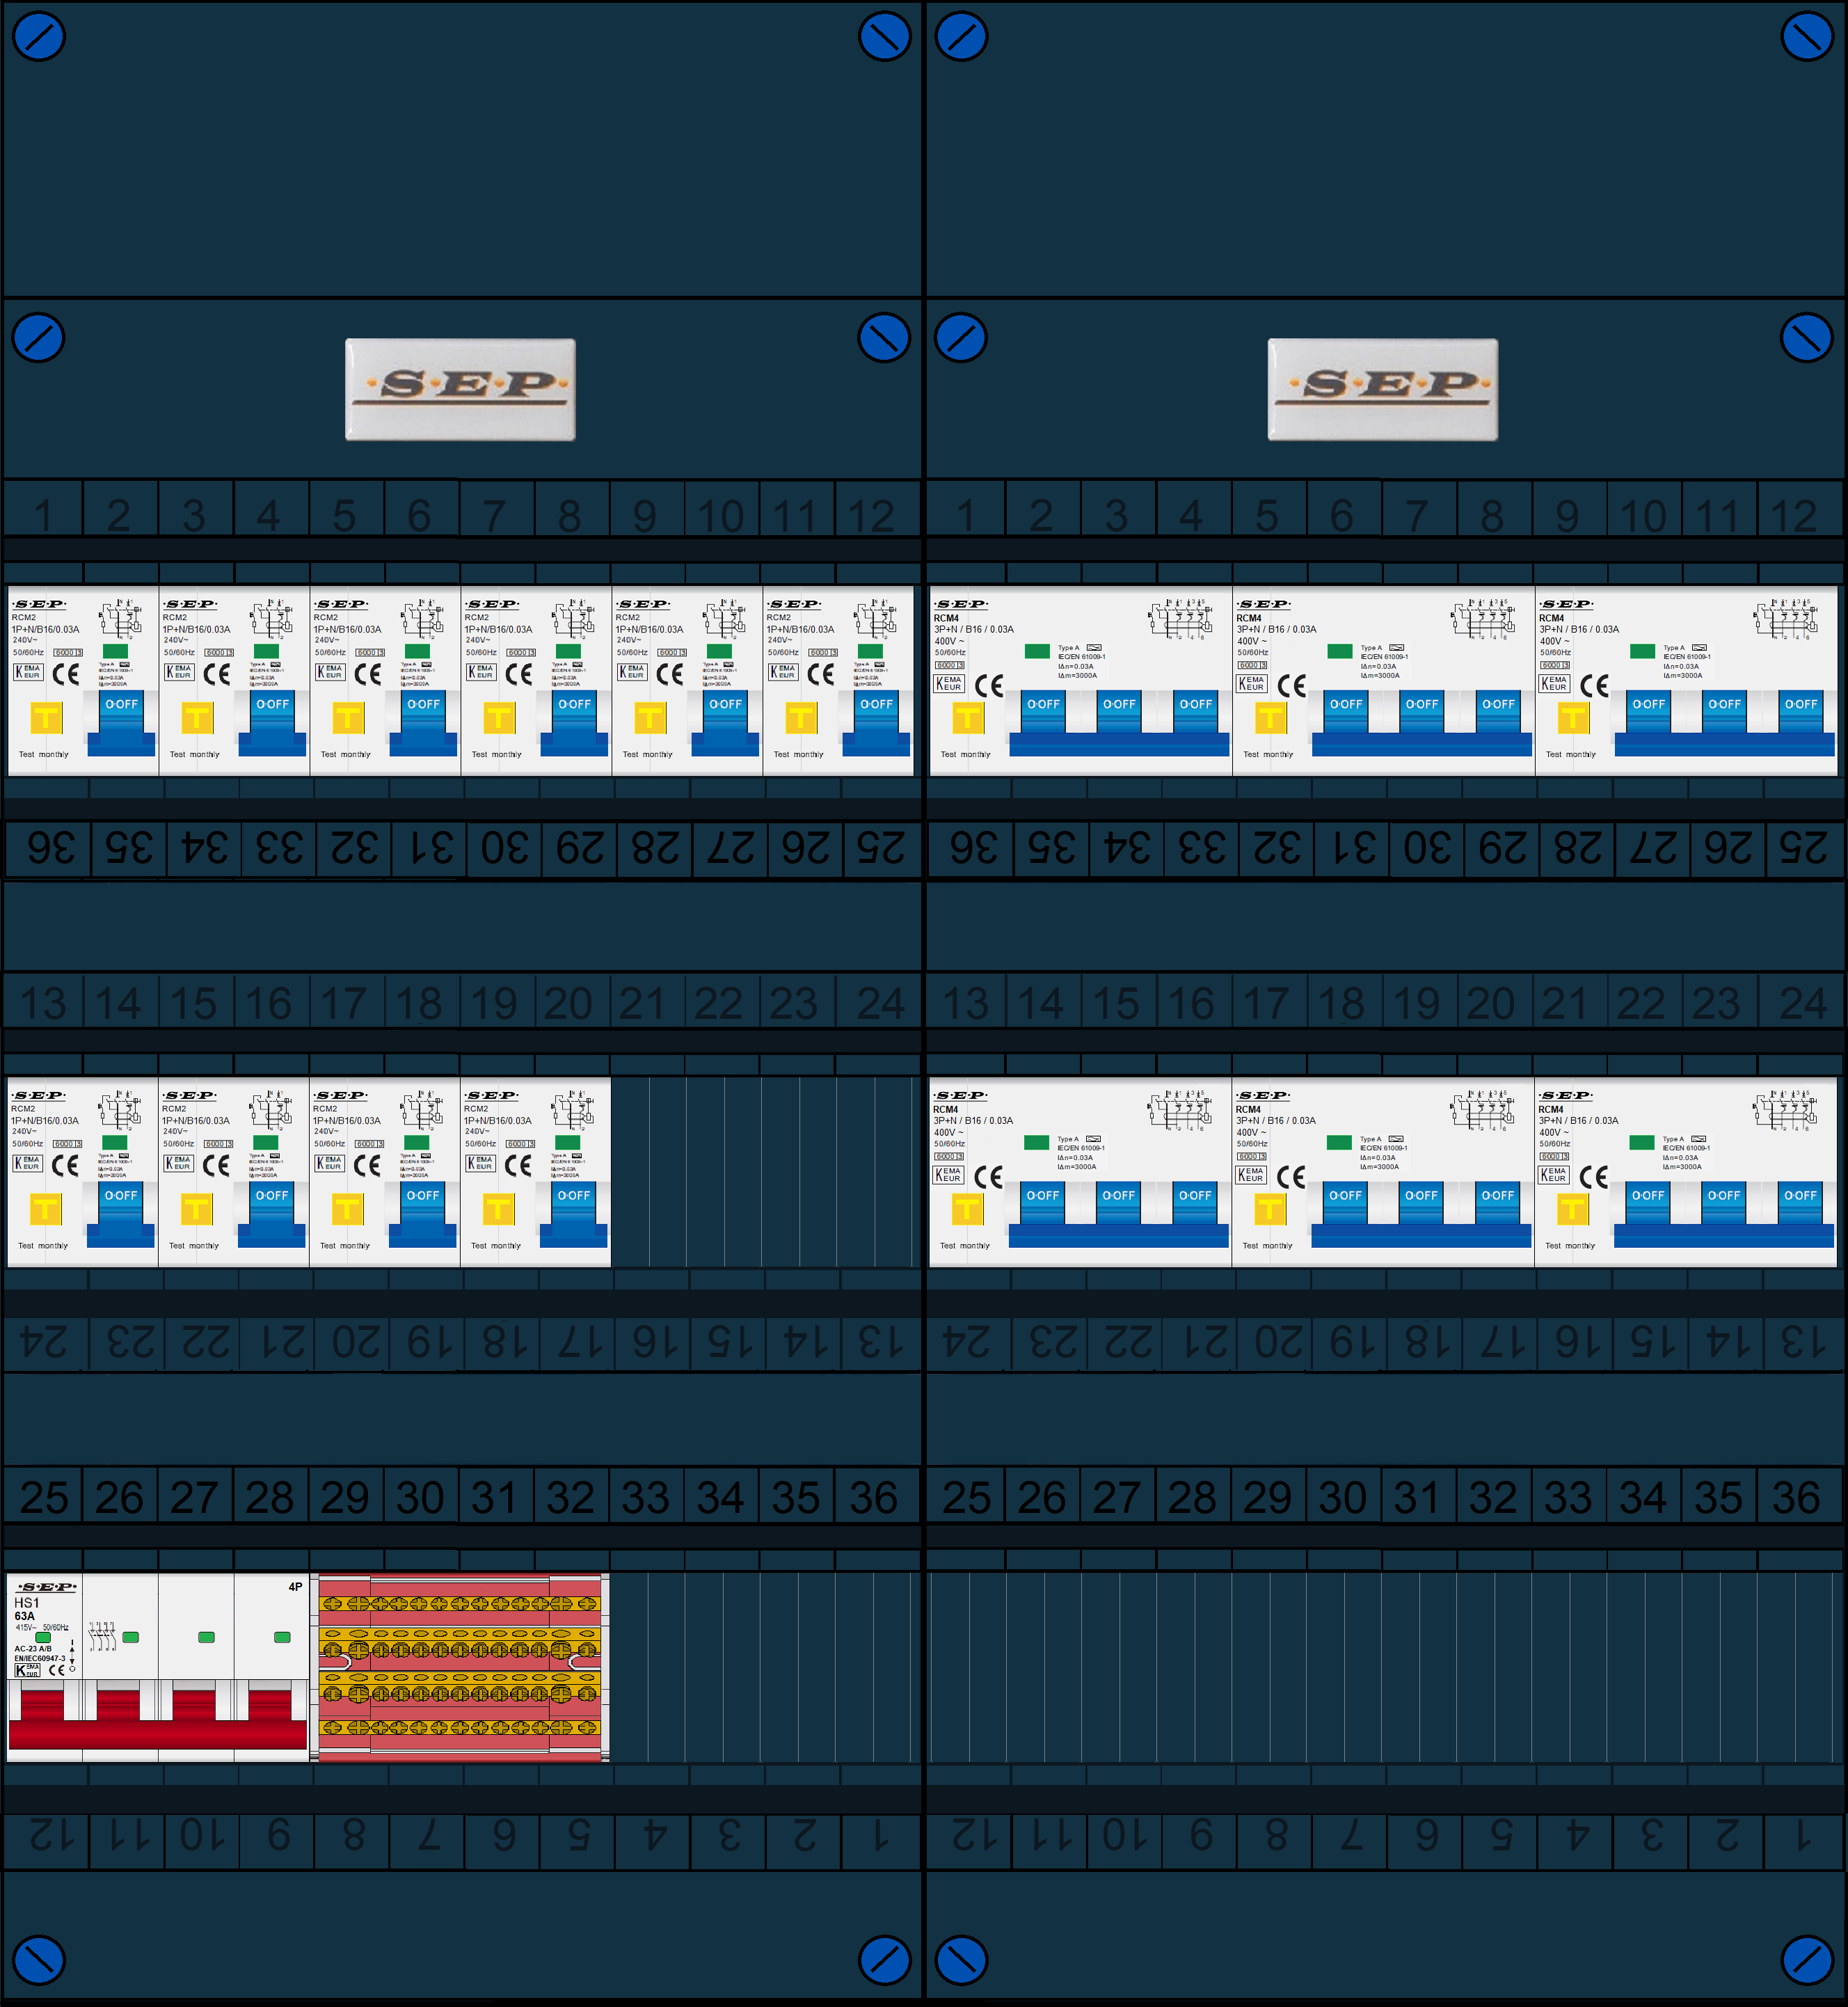Flip blue O-OFF switch on left panel RCM2 at modules 11-12
1848x2007 pixels.
click(876, 723)
